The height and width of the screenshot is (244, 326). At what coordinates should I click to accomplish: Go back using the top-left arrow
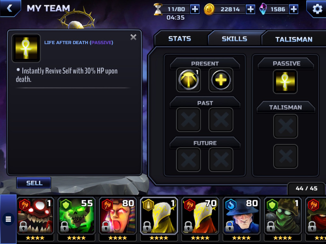point(10,8)
